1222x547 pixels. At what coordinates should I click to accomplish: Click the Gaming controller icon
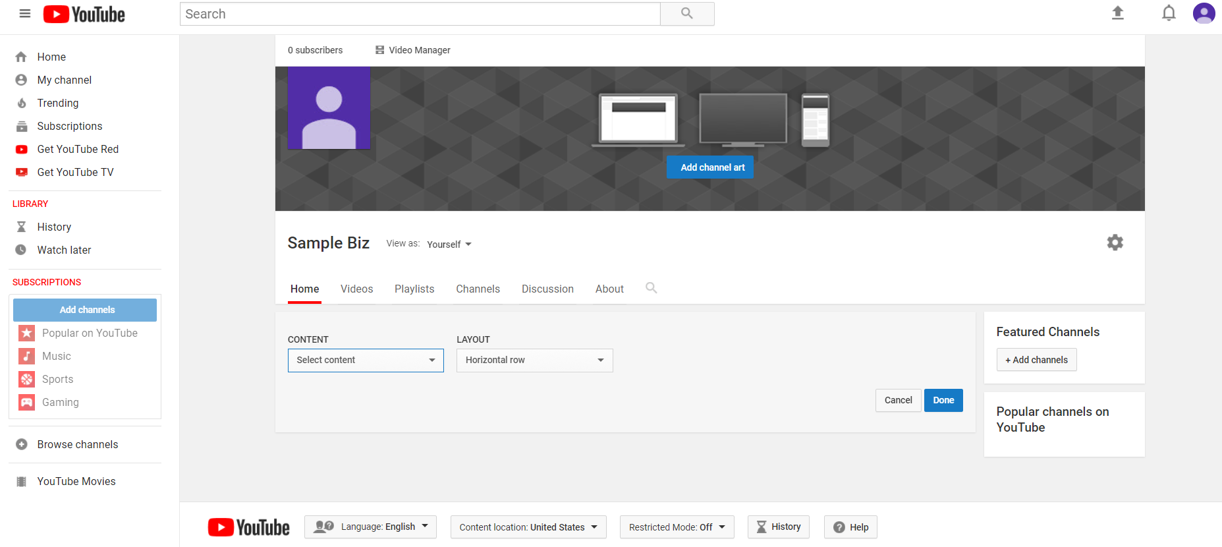pyautogui.click(x=26, y=402)
